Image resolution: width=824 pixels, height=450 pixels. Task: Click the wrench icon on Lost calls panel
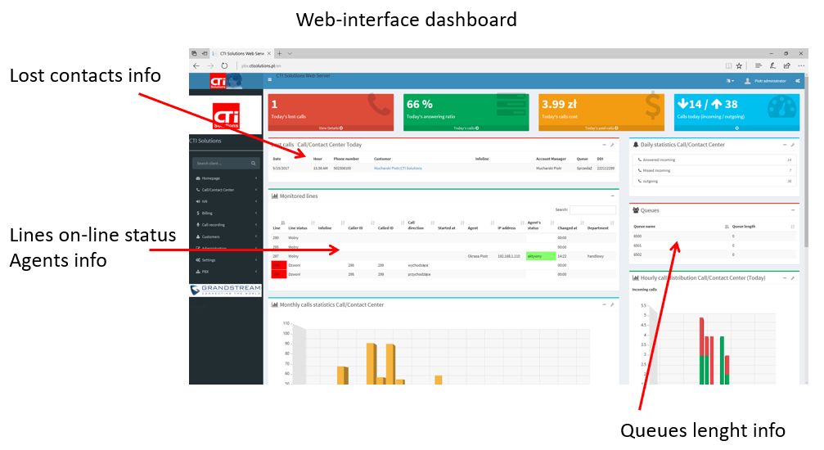(612, 145)
